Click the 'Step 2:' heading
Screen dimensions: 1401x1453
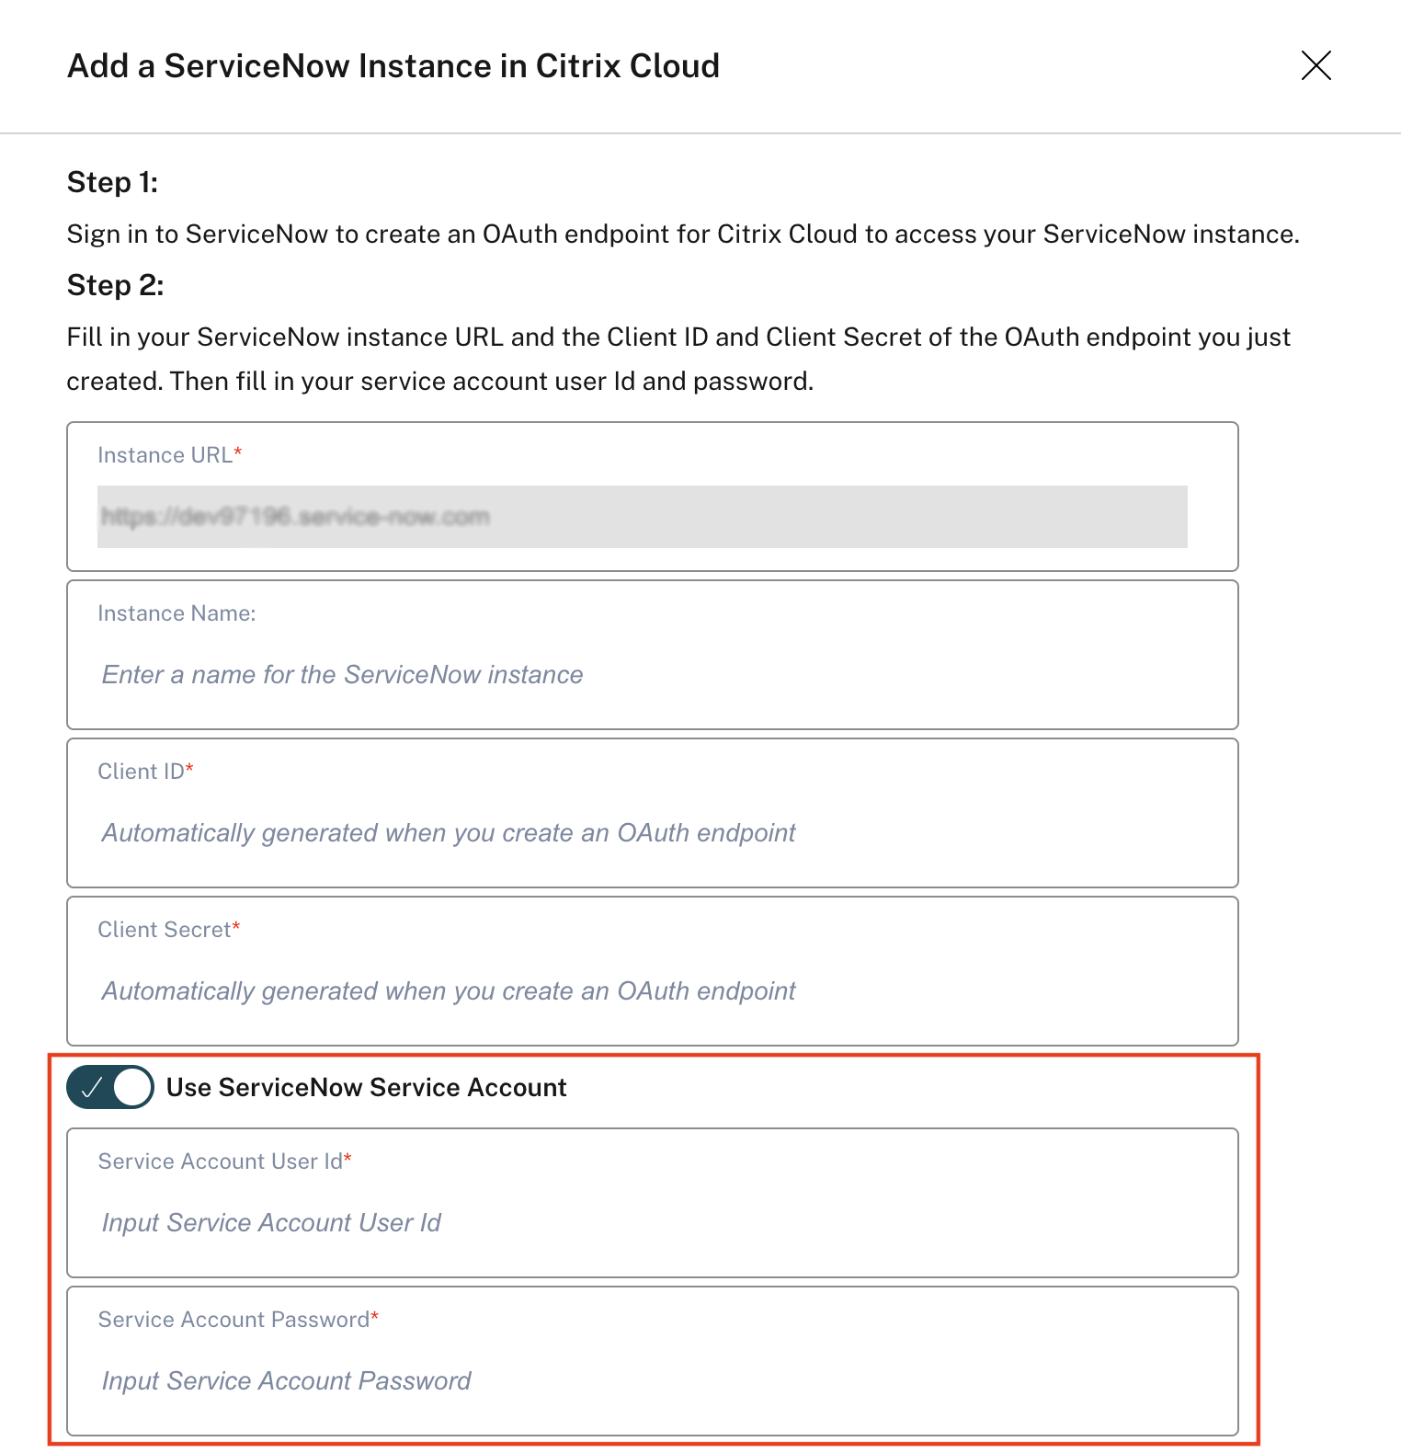[x=115, y=285]
